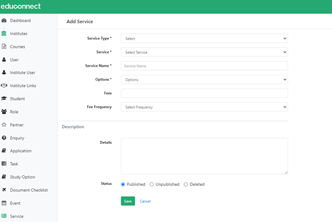The image size is (332, 222).
Task: Open the Service Type dropdown
Action: (204, 38)
